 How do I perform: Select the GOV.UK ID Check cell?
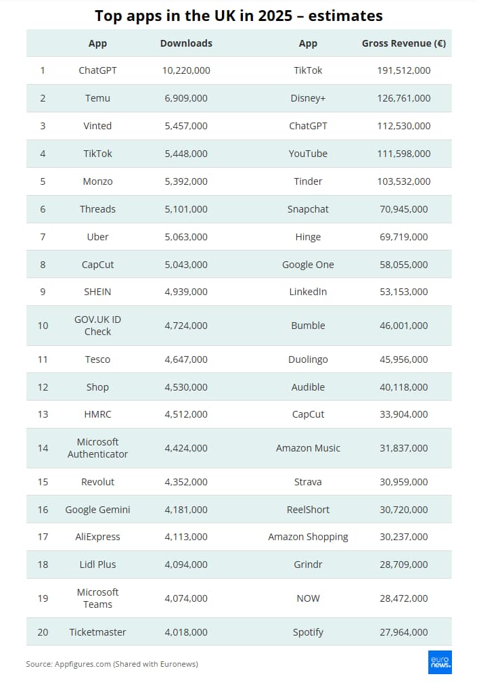tap(97, 326)
